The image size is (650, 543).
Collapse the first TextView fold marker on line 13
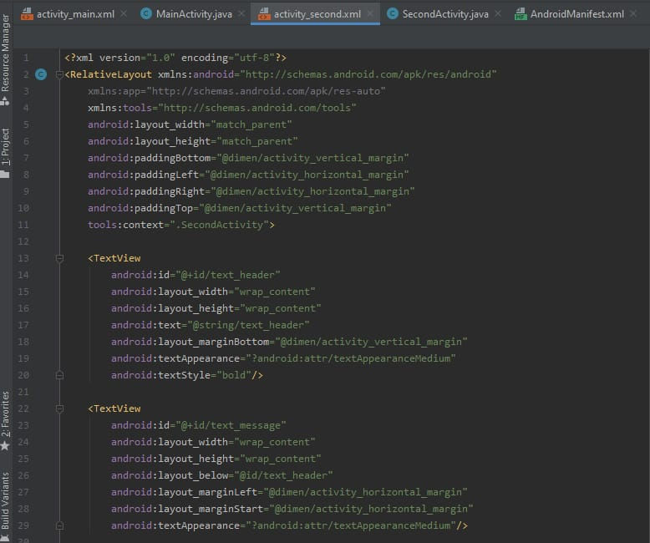coord(59,258)
